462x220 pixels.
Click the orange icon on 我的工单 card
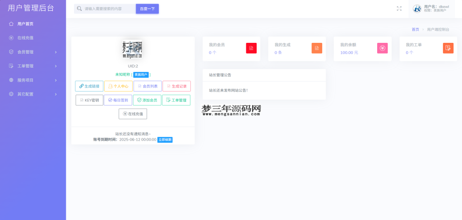[x=448, y=48]
